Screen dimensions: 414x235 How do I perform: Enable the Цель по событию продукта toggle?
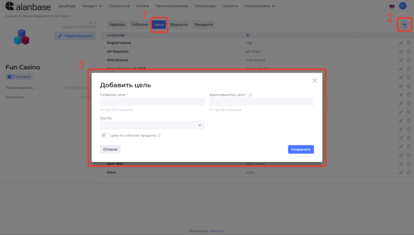105,135
